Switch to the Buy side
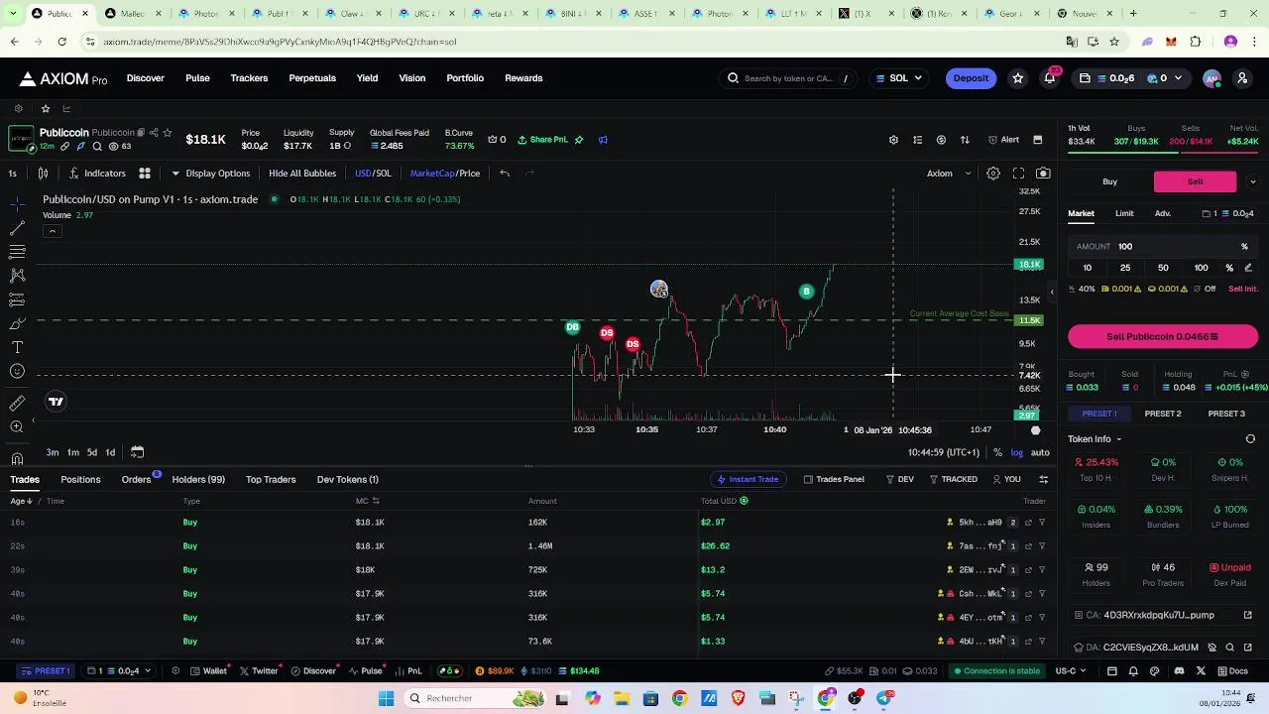 (1110, 181)
